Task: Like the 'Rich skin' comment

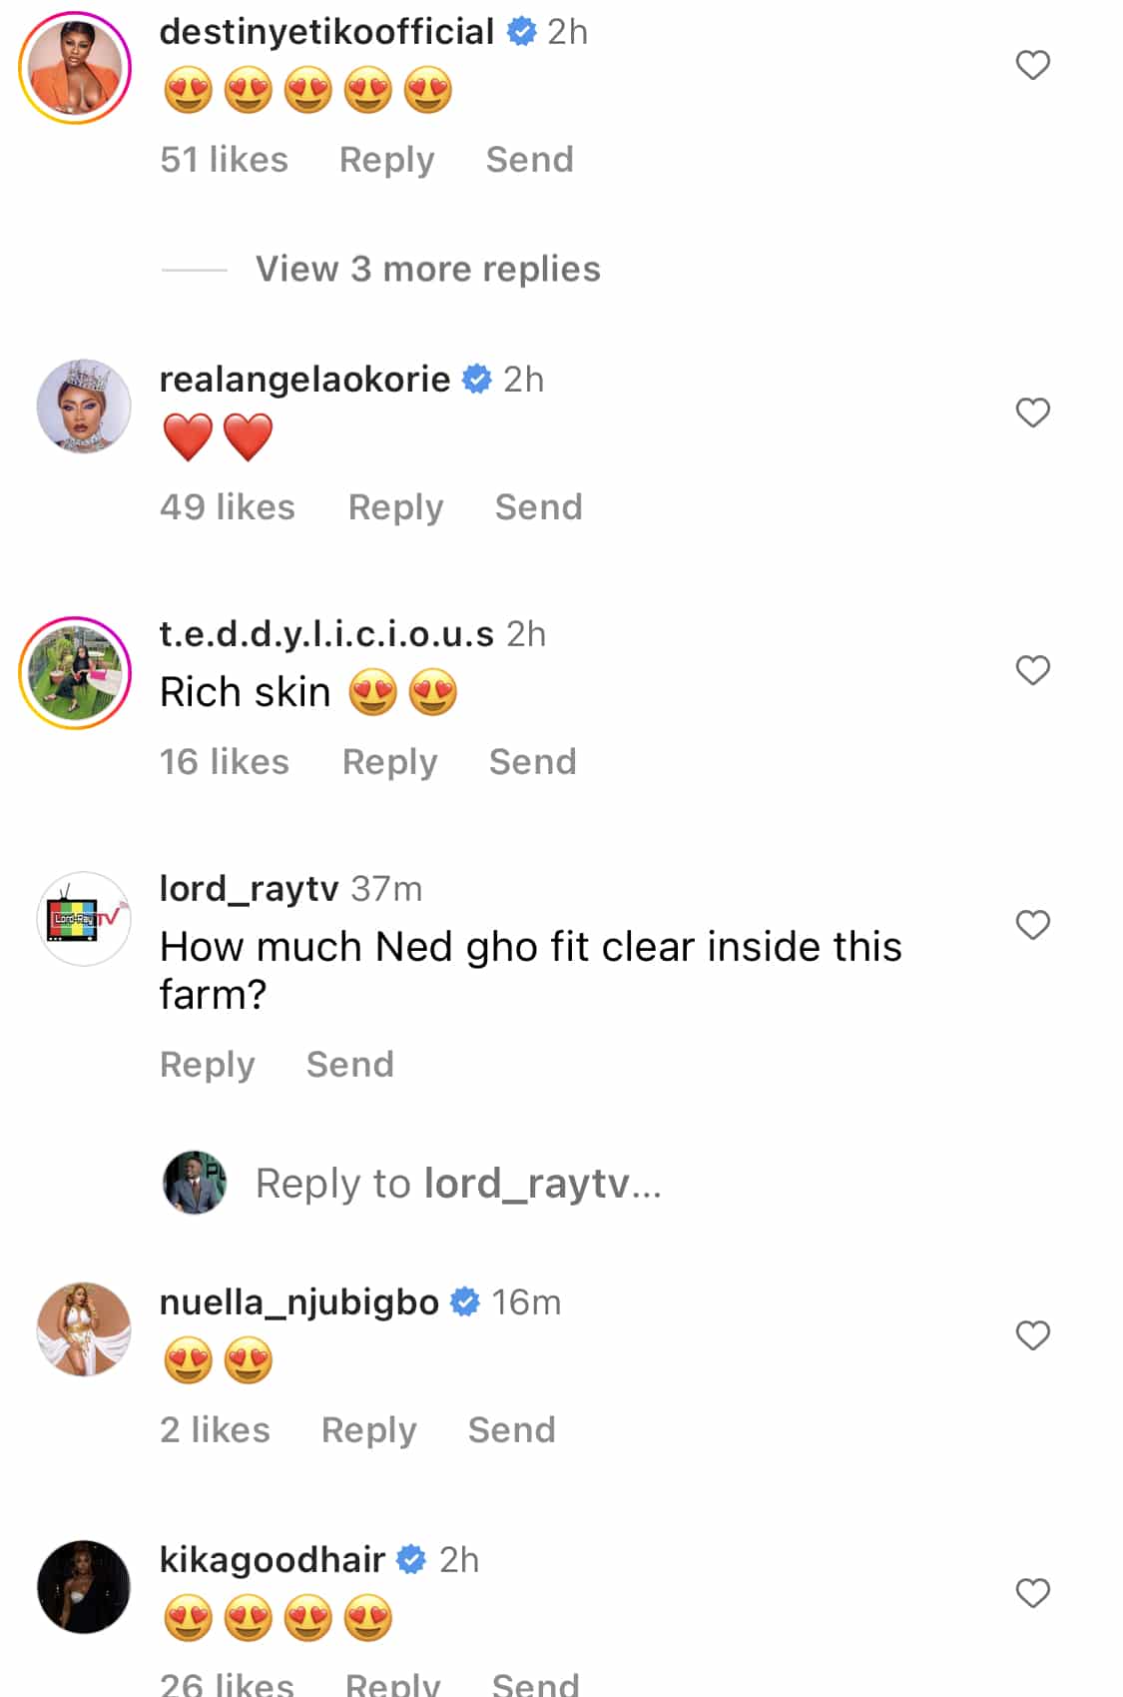Action: click(x=1032, y=670)
